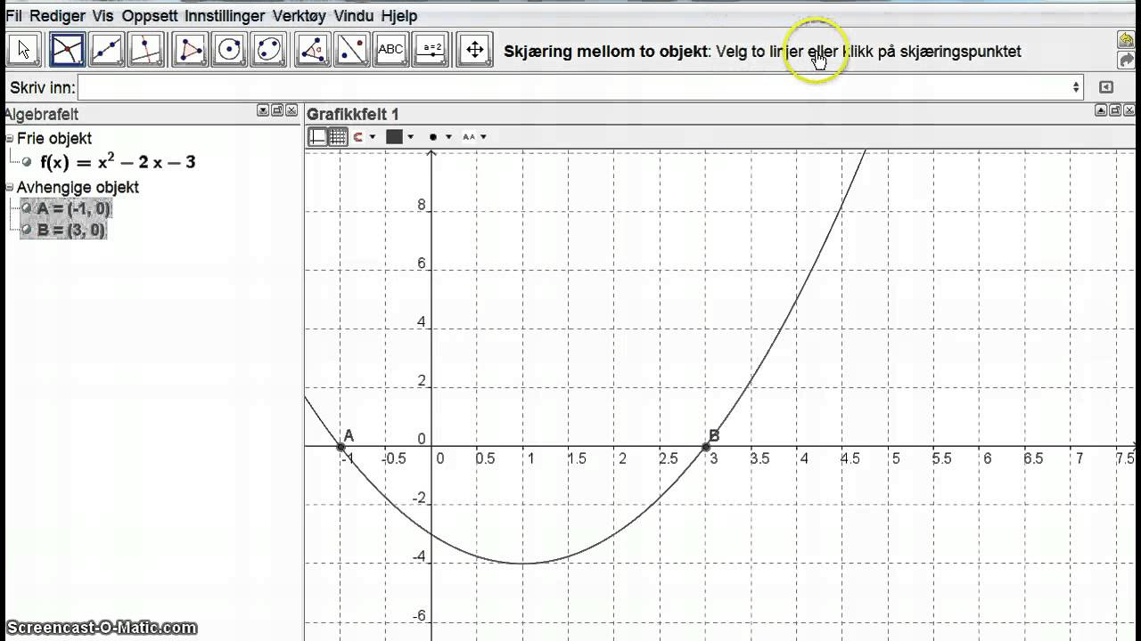Close the Algebrafelt panel
The height and width of the screenshot is (641, 1141).
291,110
